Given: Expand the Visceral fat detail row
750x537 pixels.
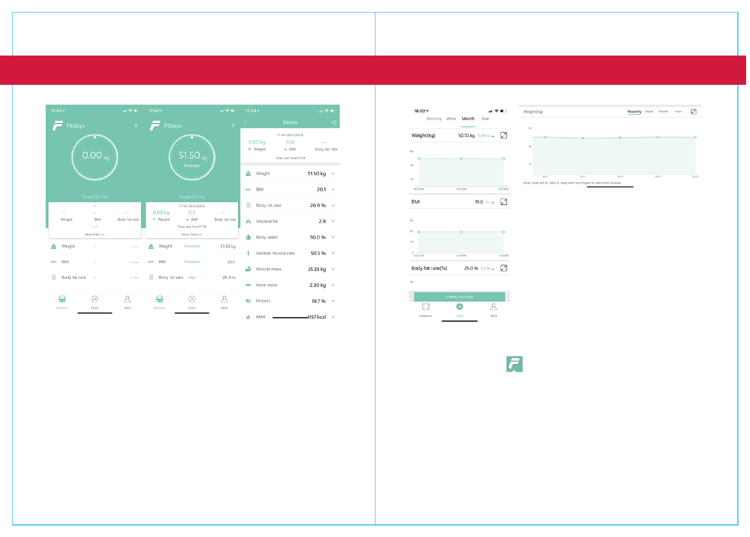Looking at the screenshot, I should (333, 221).
